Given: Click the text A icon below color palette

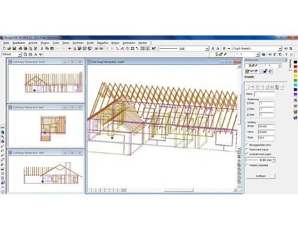Looking at the screenshot, I should (x=296, y=101).
